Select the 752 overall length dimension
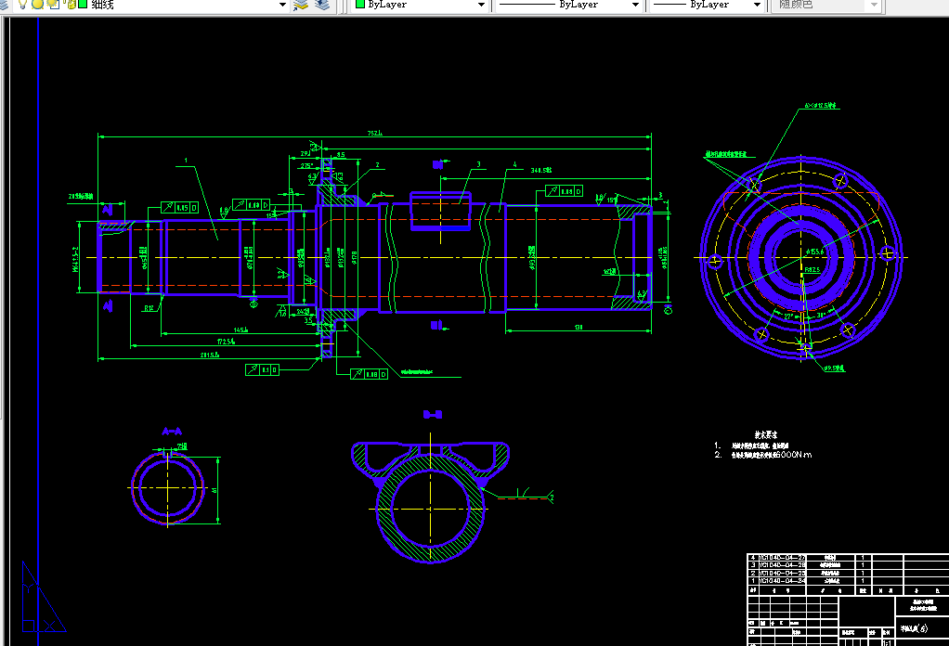 point(374,133)
